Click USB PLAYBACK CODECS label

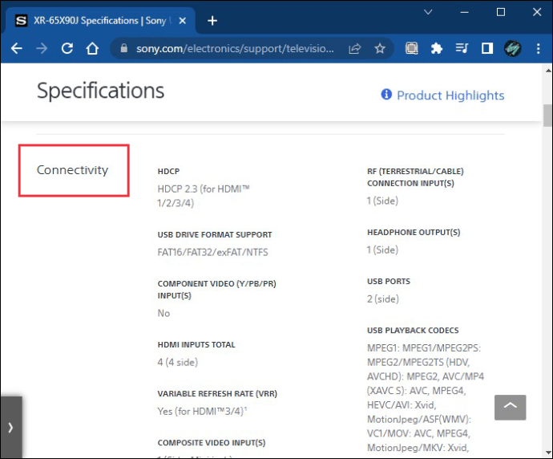tap(413, 331)
